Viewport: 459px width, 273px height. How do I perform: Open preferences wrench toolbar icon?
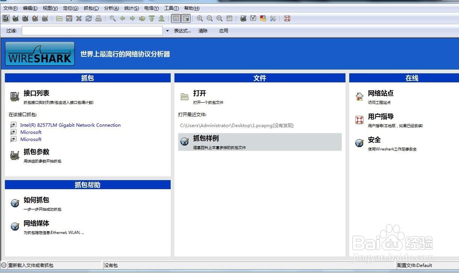coord(273,18)
